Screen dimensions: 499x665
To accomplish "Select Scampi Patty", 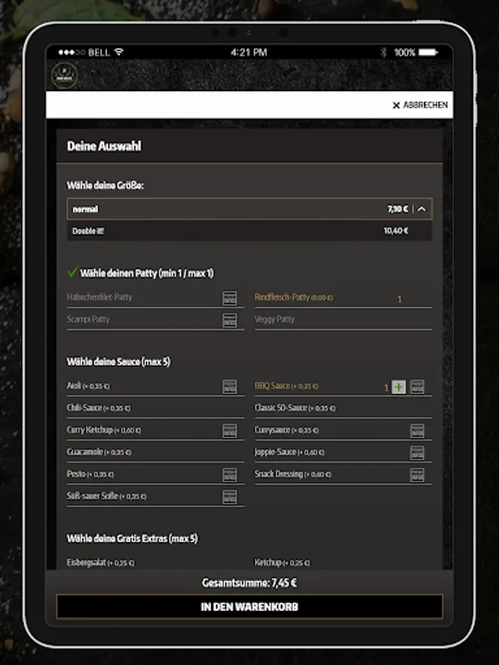I will [x=88, y=319].
